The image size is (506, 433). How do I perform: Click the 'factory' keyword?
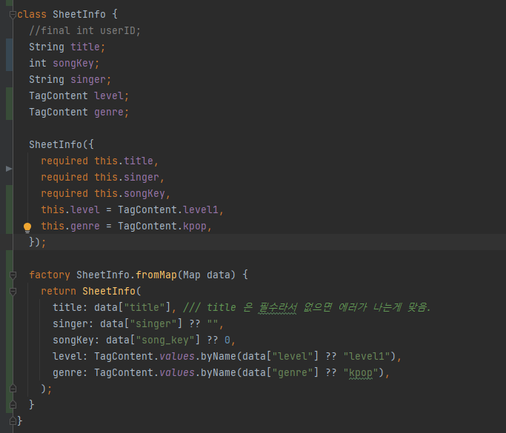coord(50,275)
